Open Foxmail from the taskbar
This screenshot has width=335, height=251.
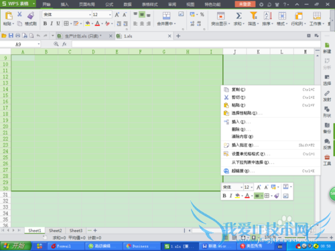click(66, 246)
